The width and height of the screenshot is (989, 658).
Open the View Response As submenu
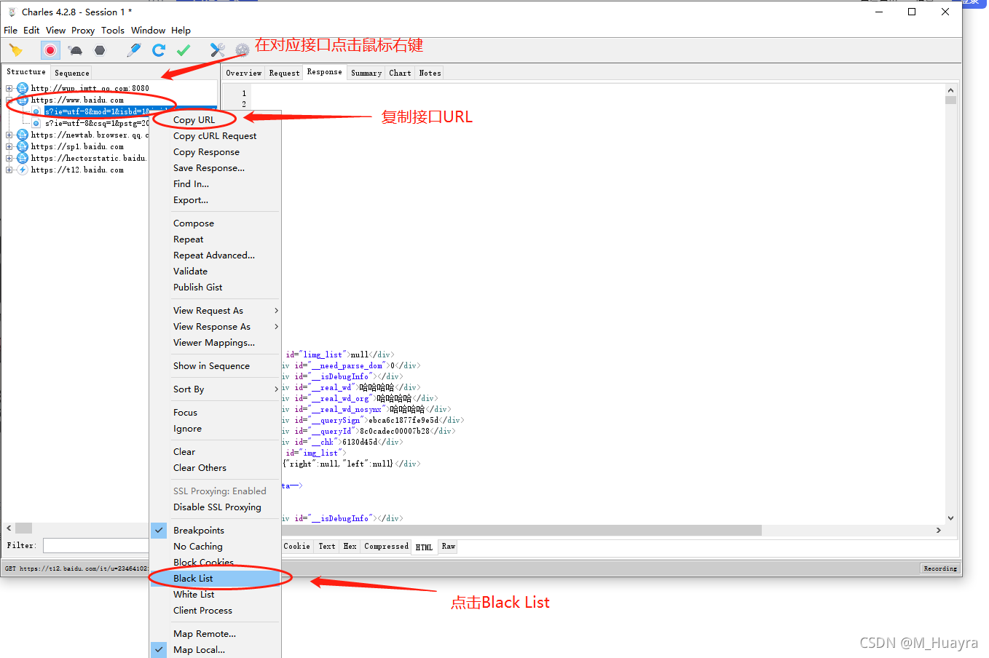[215, 327]
